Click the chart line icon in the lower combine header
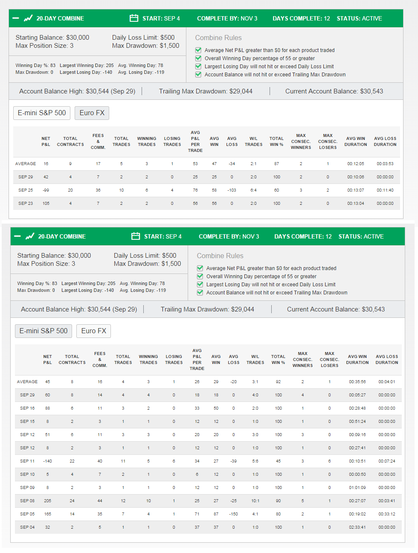 coord(30,236)
